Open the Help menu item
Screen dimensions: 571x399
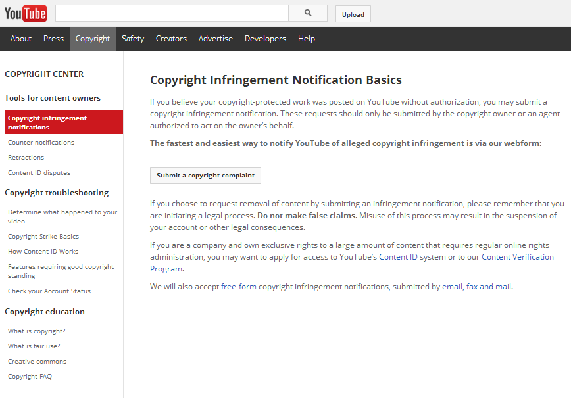pyautogui.click(x=307, y=39)
